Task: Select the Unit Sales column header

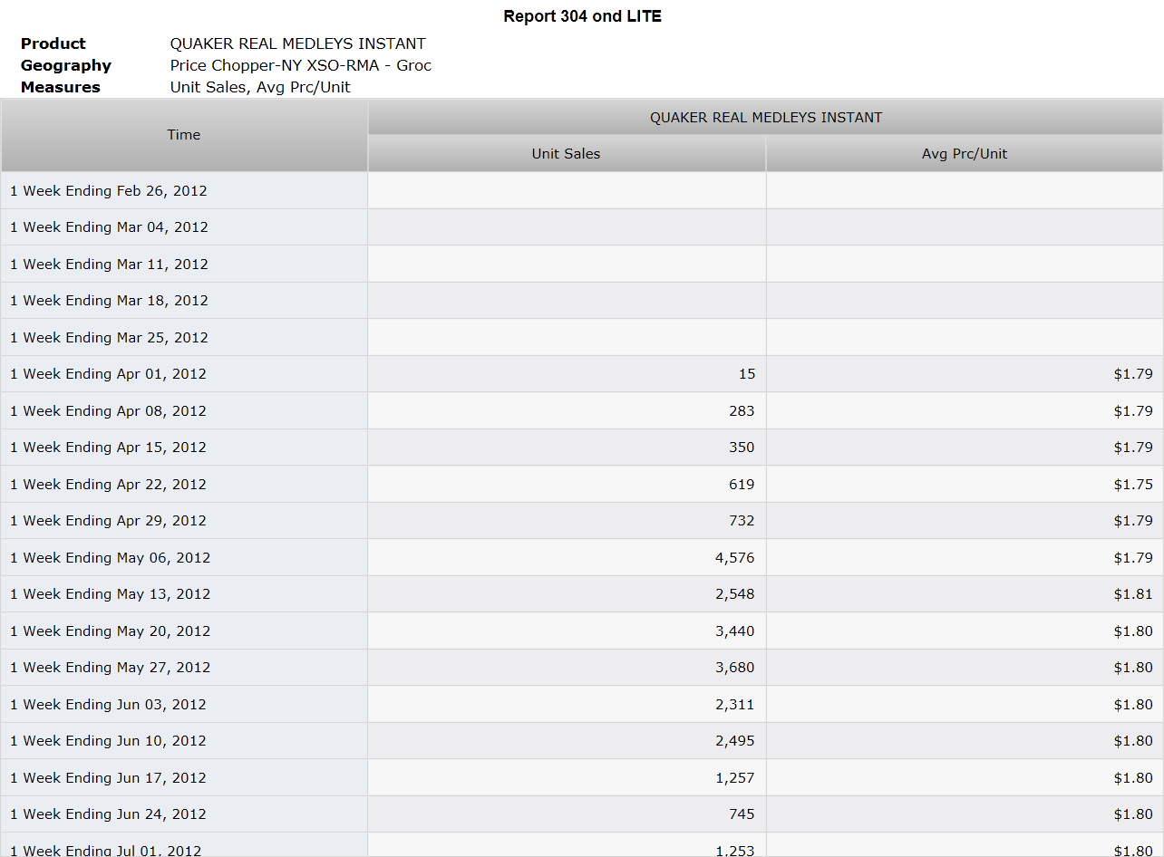Action: [x=566, y=154]
